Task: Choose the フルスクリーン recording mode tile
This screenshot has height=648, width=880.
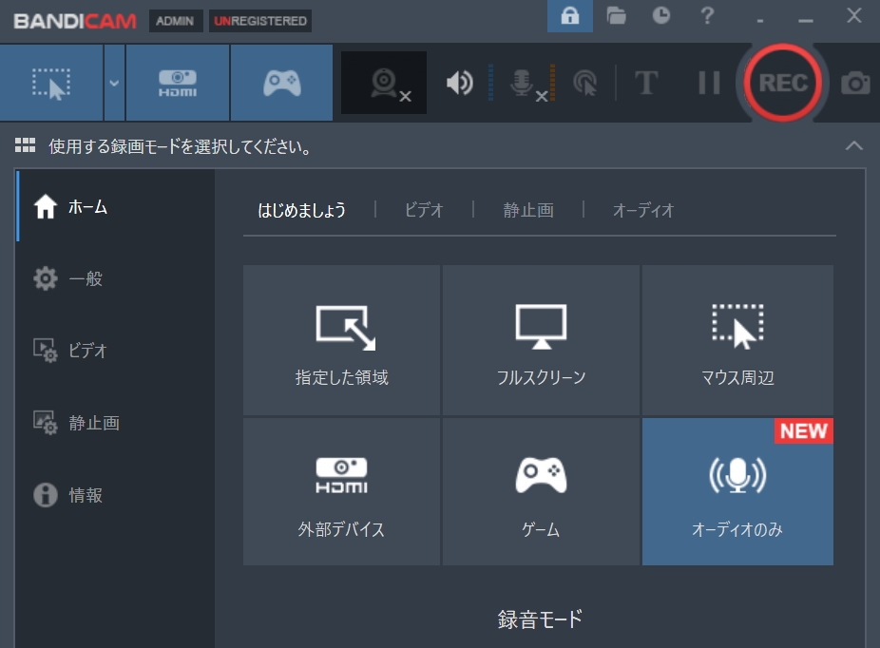Action: (541, 340)
